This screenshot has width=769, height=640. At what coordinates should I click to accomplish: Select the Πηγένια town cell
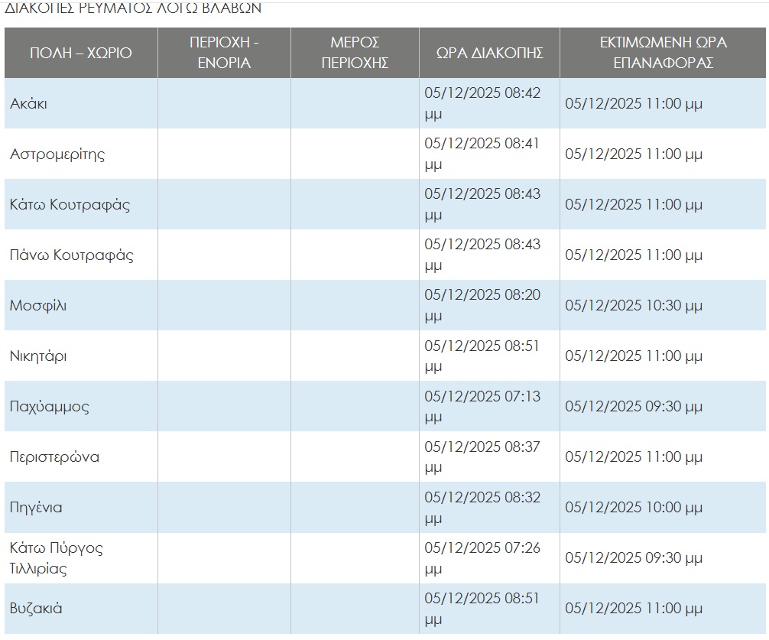tap(36, 507)
